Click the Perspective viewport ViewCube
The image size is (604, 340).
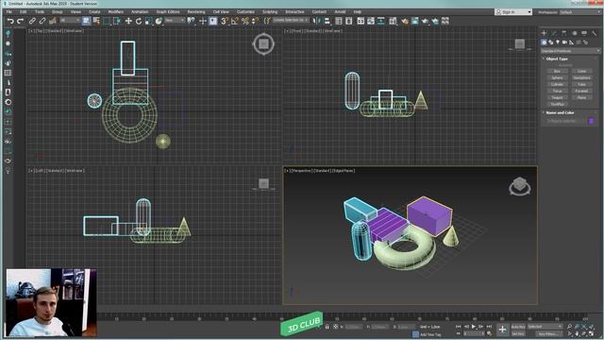[x=520, y=187]
